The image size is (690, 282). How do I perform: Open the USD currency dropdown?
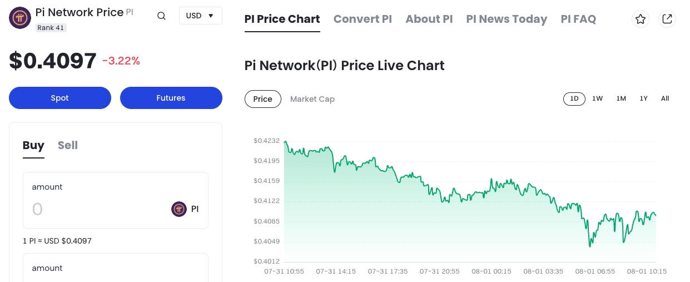point(200,16)
